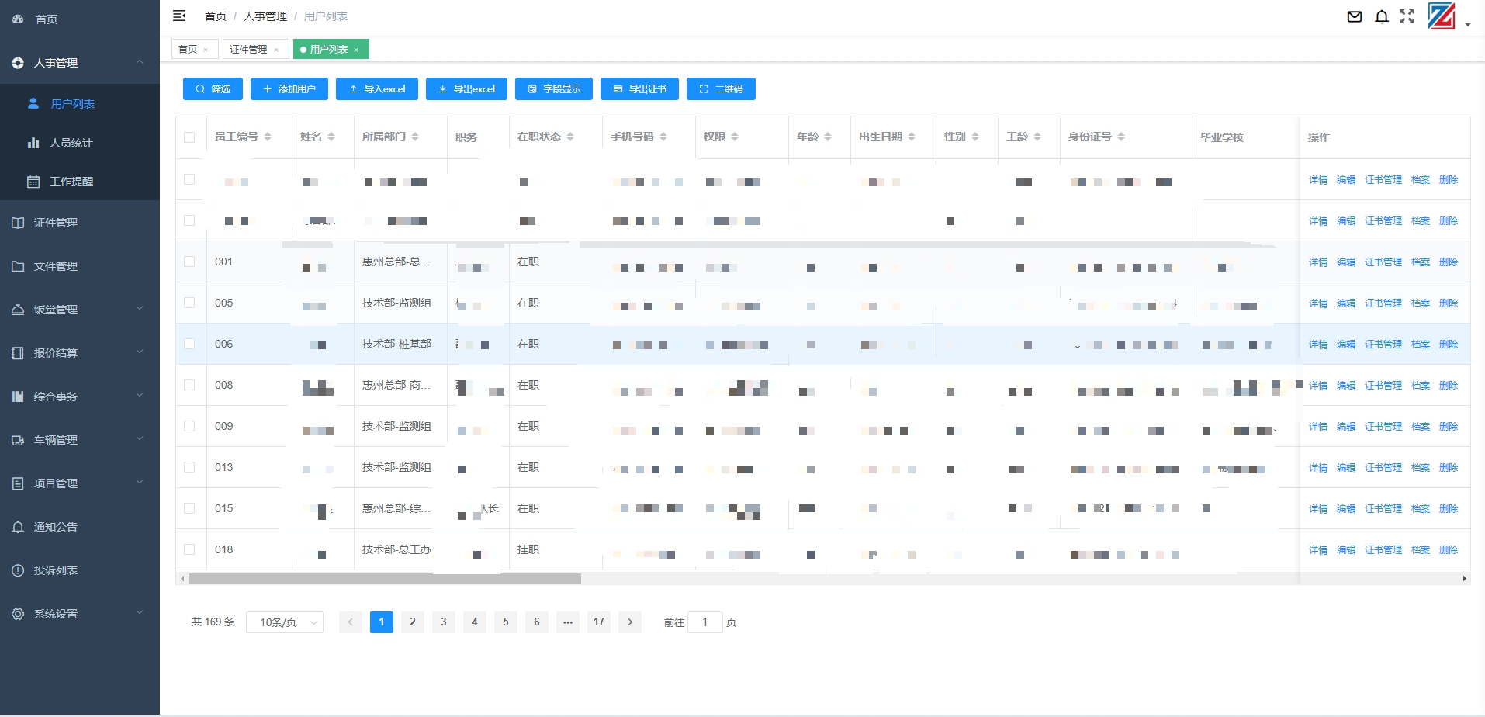The image size is (1485, 717).
Task: Tick the checkbox for employee 015
Action: [189, 508]
